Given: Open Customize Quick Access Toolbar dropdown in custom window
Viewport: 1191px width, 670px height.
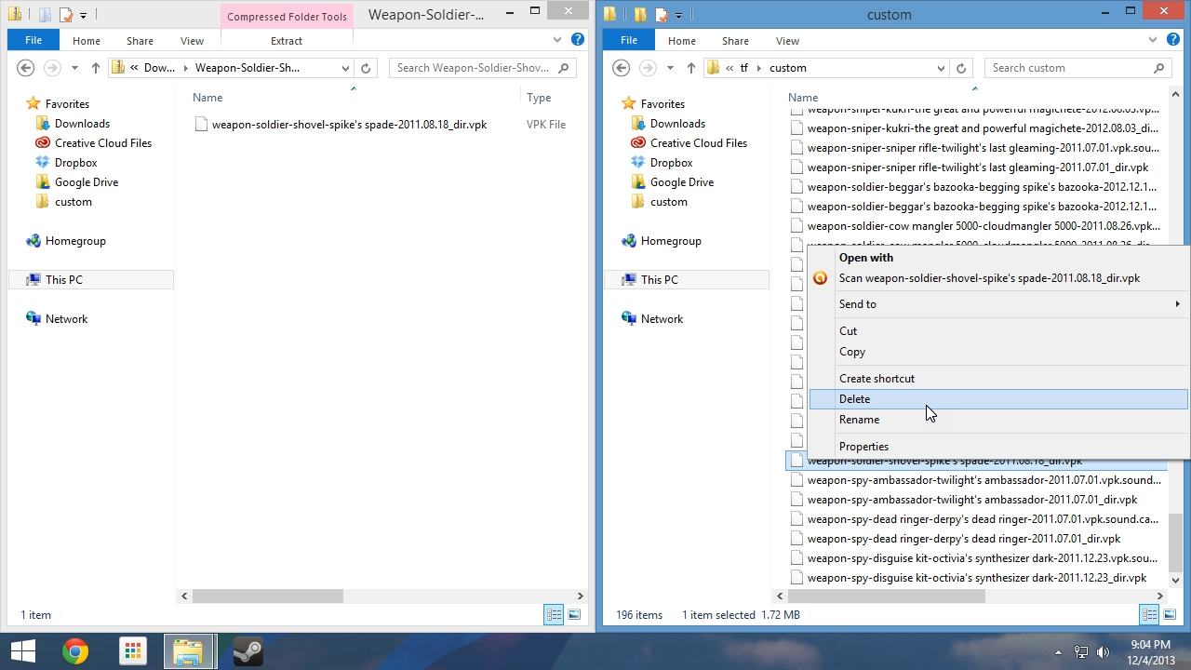Looking at the screenshot, I should coord(679,16).
